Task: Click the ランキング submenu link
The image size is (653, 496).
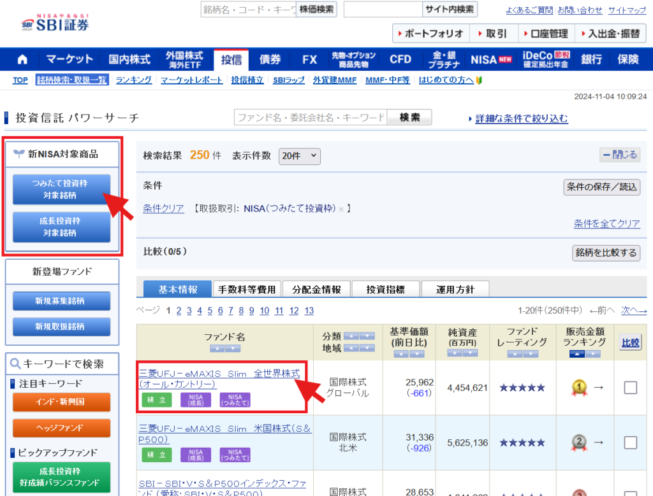Action: (134, 80)
